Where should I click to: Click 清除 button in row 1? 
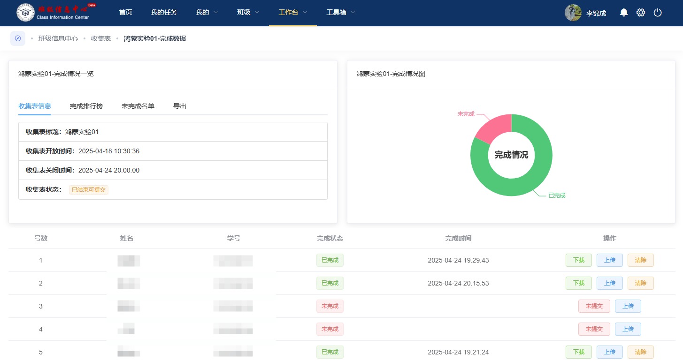(x=641, y=260)
